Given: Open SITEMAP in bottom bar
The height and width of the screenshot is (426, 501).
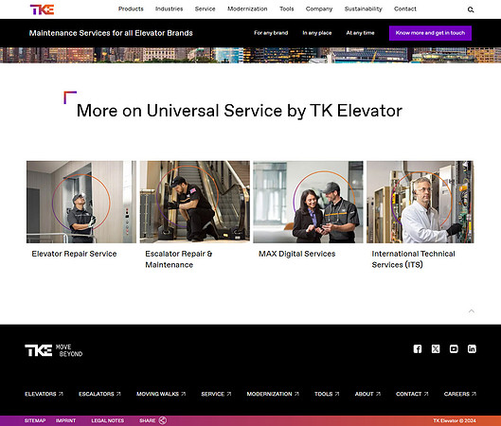Looking at the screenshot, I should coord(35,420).
